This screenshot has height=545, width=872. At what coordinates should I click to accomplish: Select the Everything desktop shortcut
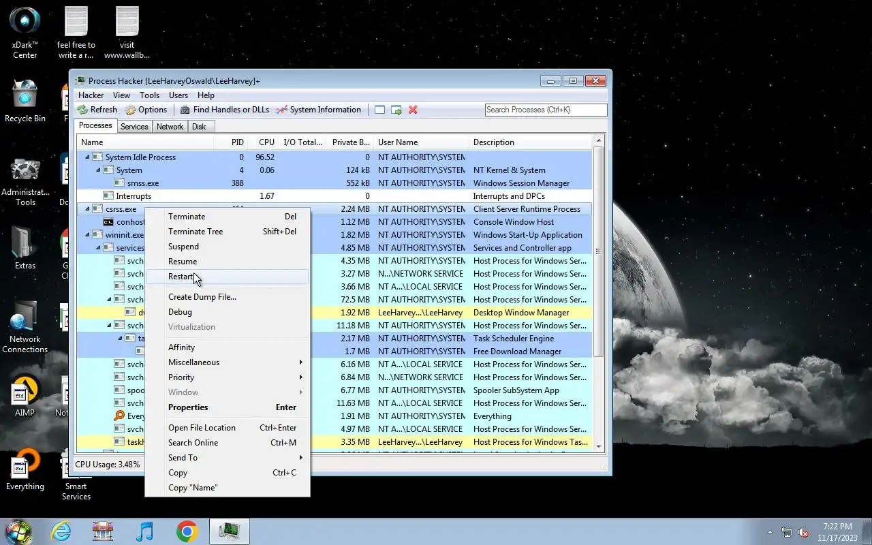tap(25, 470)
